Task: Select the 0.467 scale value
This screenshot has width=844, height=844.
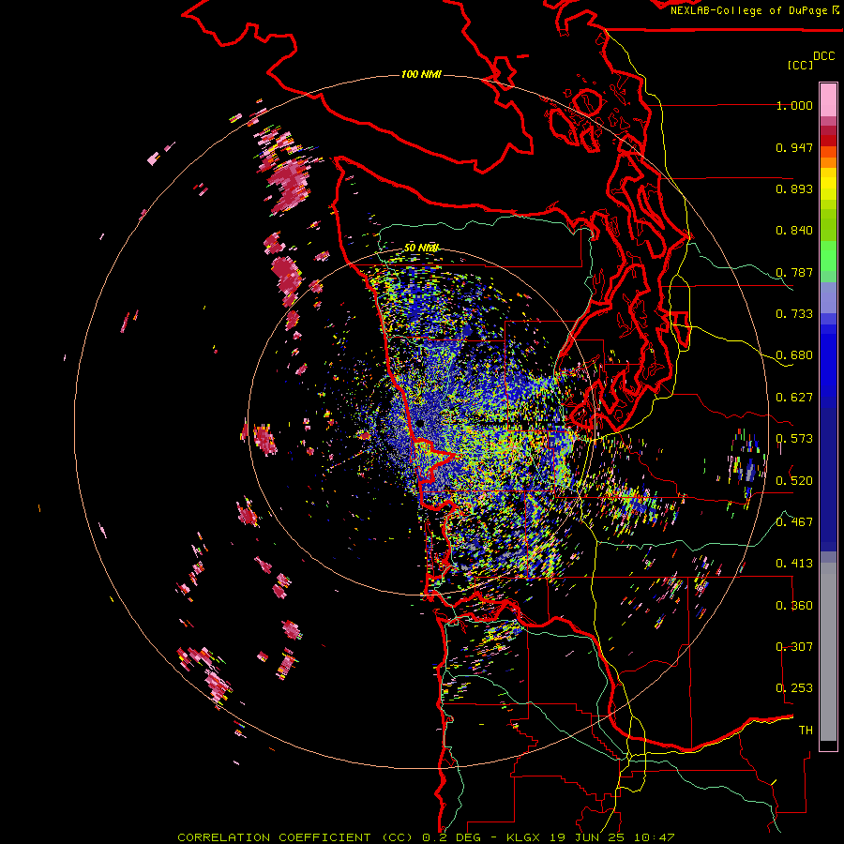Action: (x=794, y=521)
